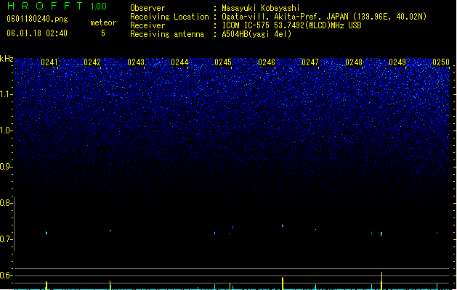This screenshot has width=457, height=290.
Task: Click the kHz unit label
Action: (7, 59)
